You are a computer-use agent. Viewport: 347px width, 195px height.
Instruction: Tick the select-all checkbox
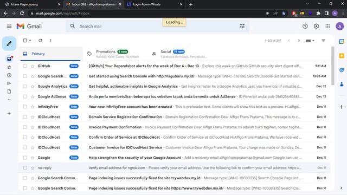click(25, 41)
